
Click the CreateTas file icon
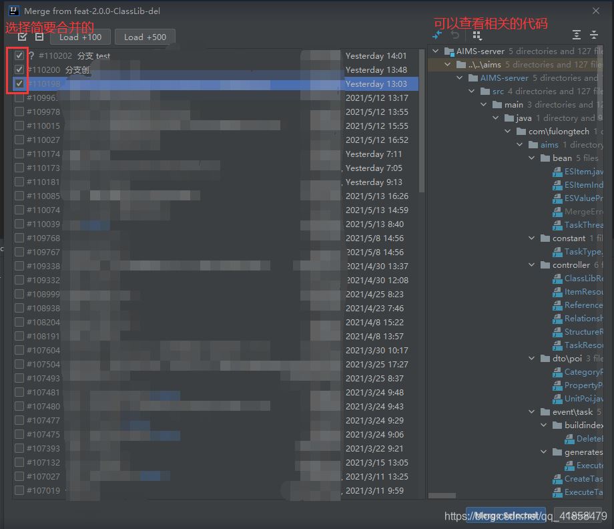click(557, 479)
